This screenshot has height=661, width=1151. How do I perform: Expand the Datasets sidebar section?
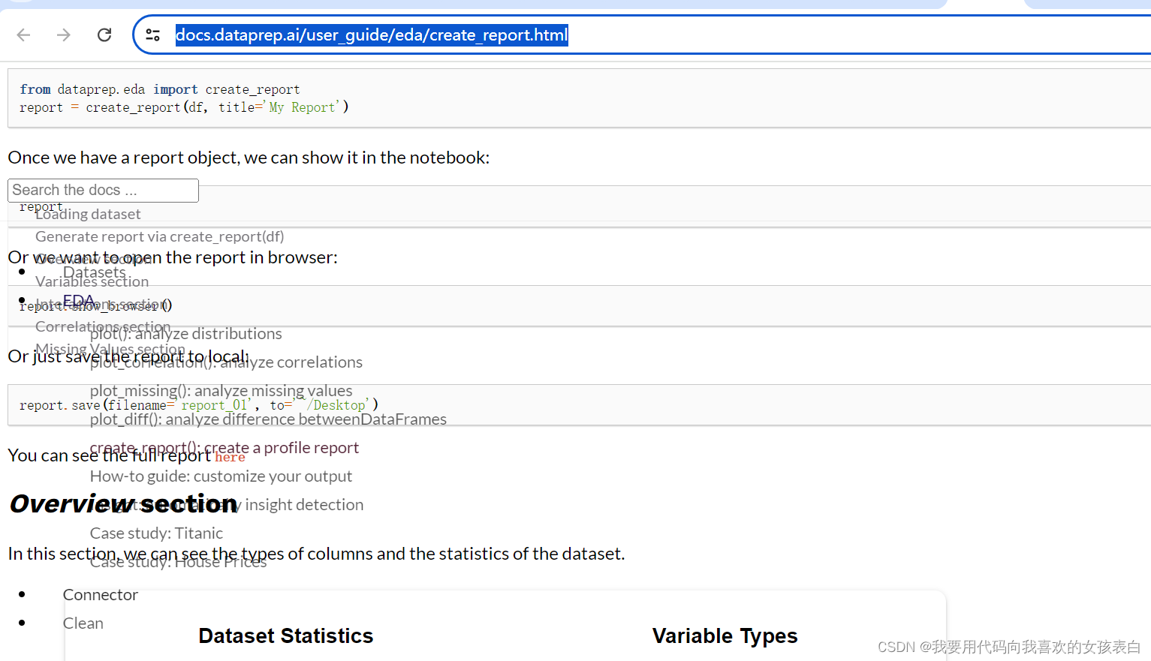pyautogui.click(x=94, y=272)
